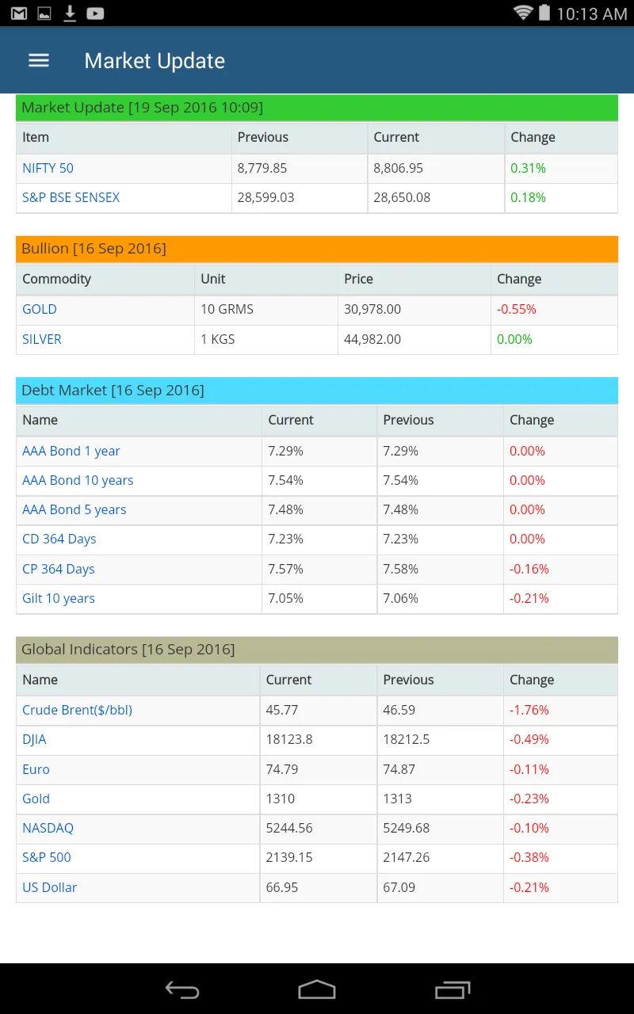Viewport: 634px width, 1014px height.
Task: Open AAA Bond 10 years link
Action: [x=78, y=480]
